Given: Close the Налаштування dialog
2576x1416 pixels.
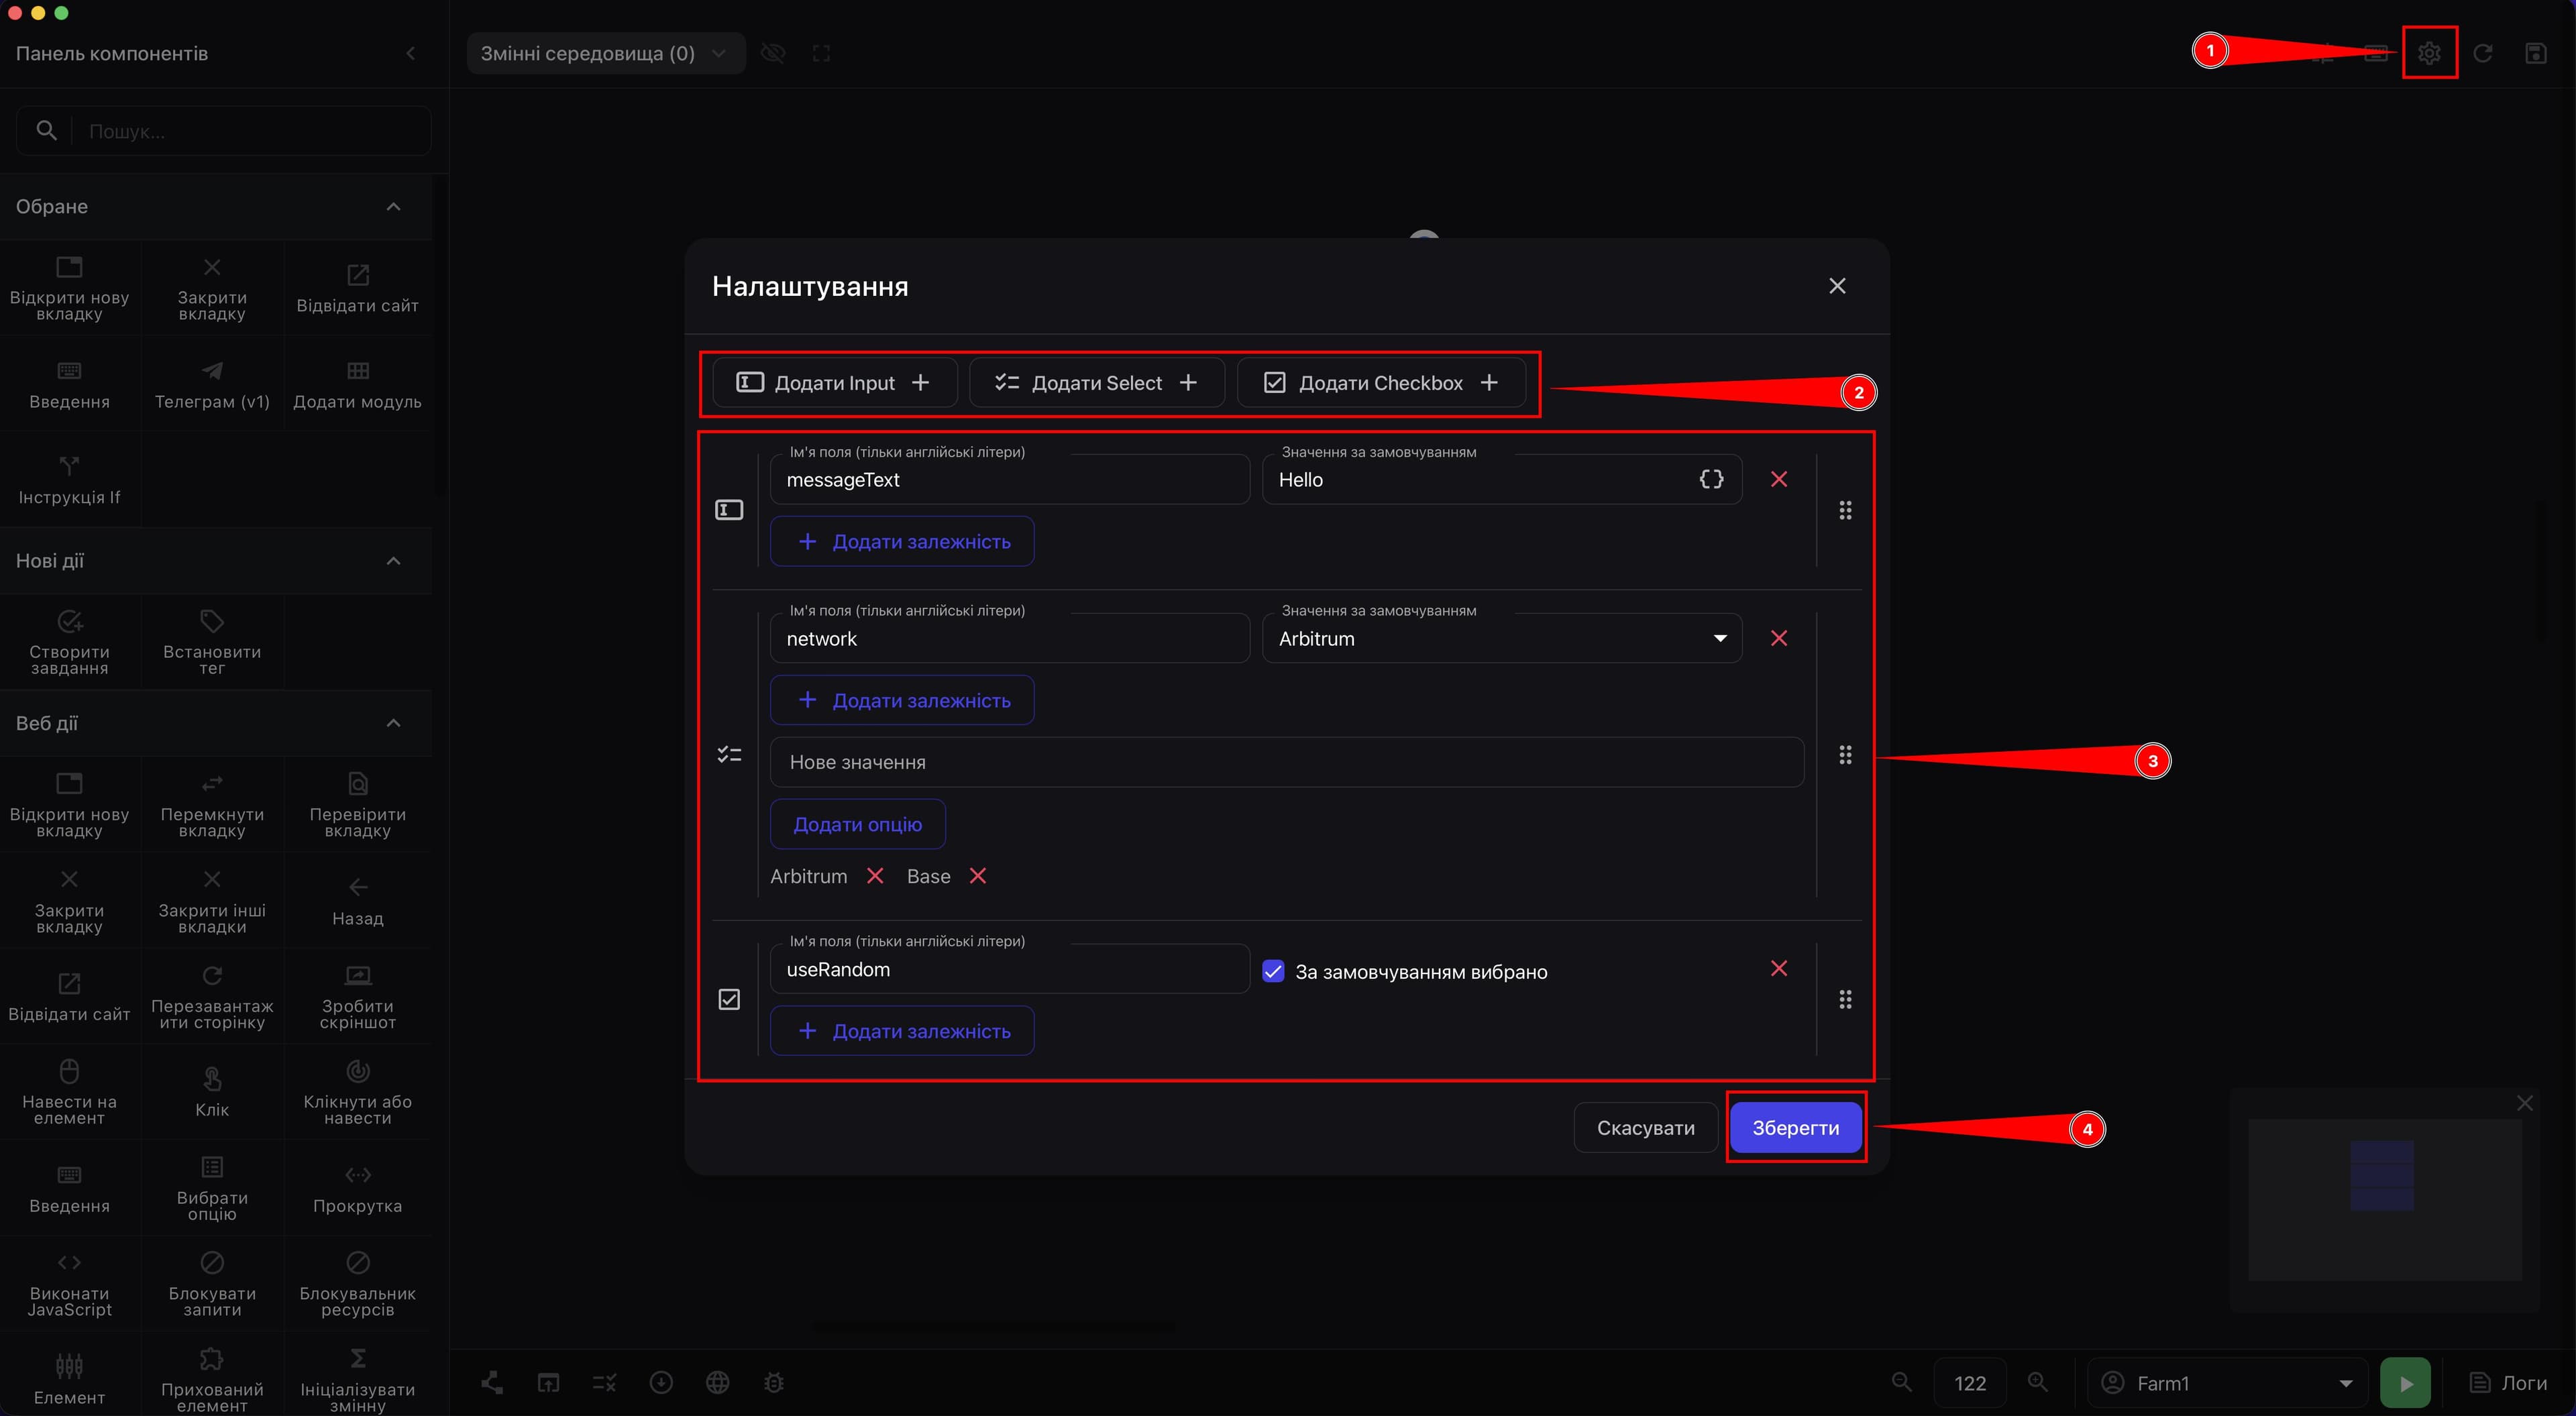Looking at the screenshot, I should tap(1837, 286).
